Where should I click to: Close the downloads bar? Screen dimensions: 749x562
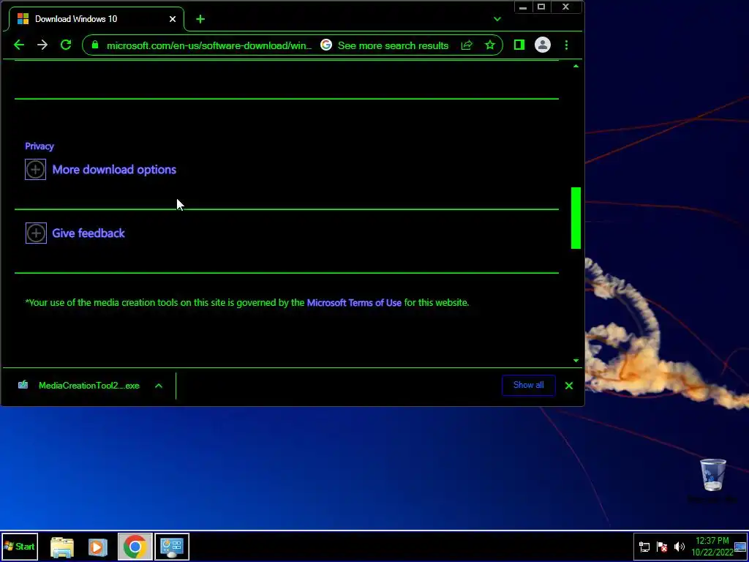pyautogui.click(x=569, y=386)
